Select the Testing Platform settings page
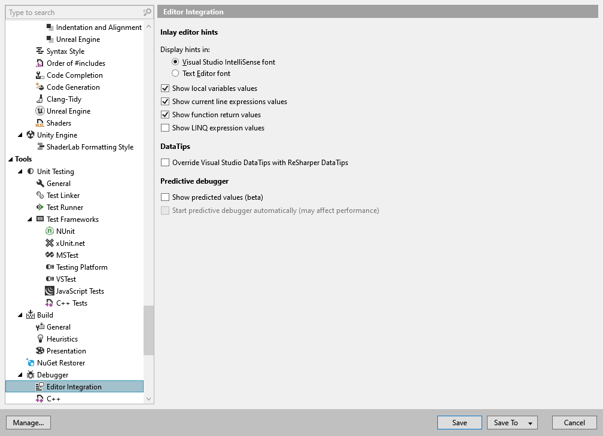The image size is (603, 436). click(x=81, y=267)
